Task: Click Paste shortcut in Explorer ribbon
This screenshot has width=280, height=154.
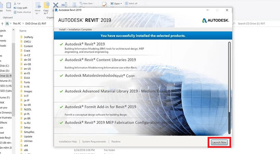Action: (22, 12)
